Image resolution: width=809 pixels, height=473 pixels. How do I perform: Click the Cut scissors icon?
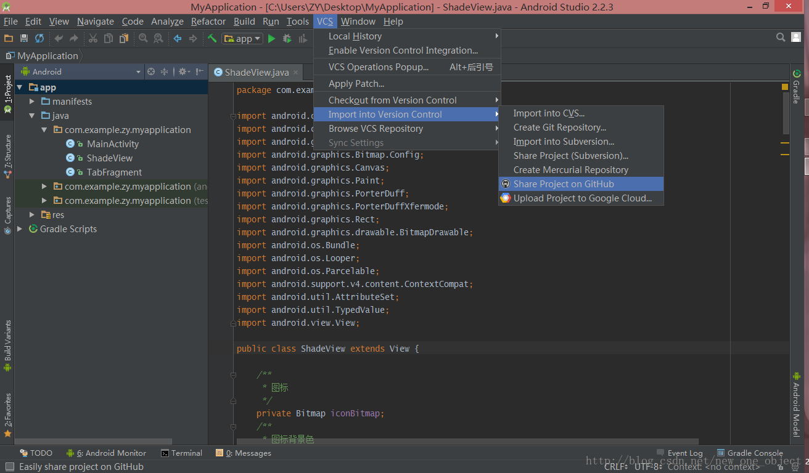click(x=93, y=38)
